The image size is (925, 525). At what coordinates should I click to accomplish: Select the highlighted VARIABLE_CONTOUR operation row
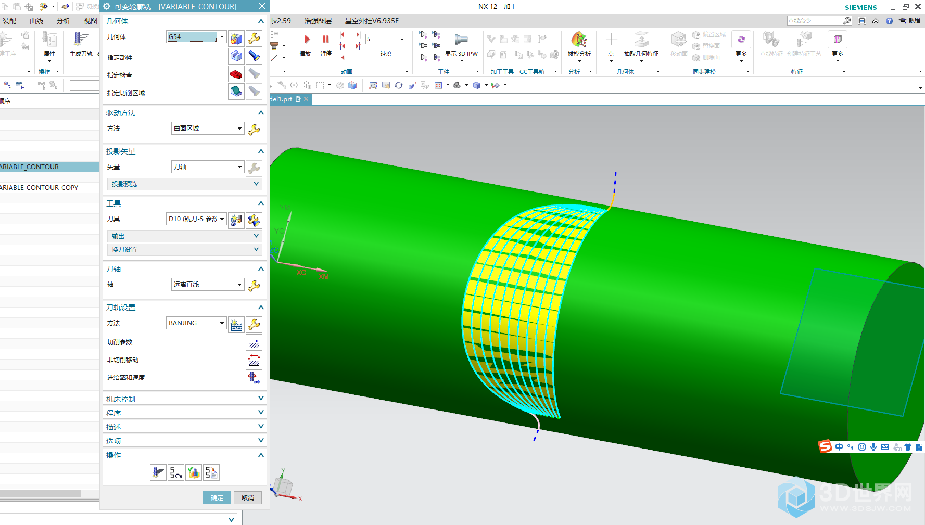point(49,167)
